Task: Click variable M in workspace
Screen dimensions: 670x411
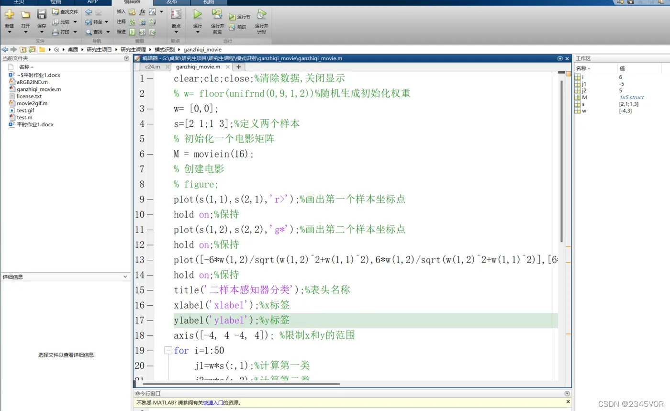Action: click(585, 97)
